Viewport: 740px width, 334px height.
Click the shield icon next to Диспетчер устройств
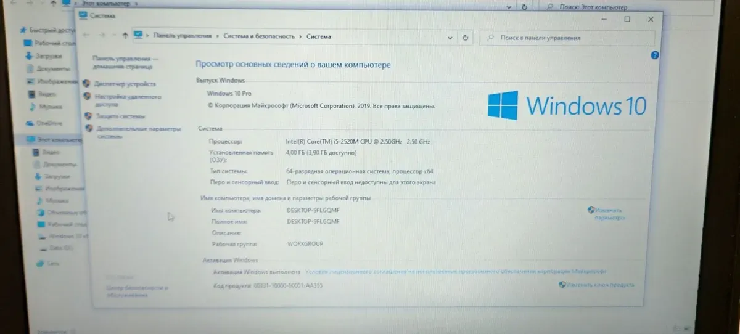[87, 83]
